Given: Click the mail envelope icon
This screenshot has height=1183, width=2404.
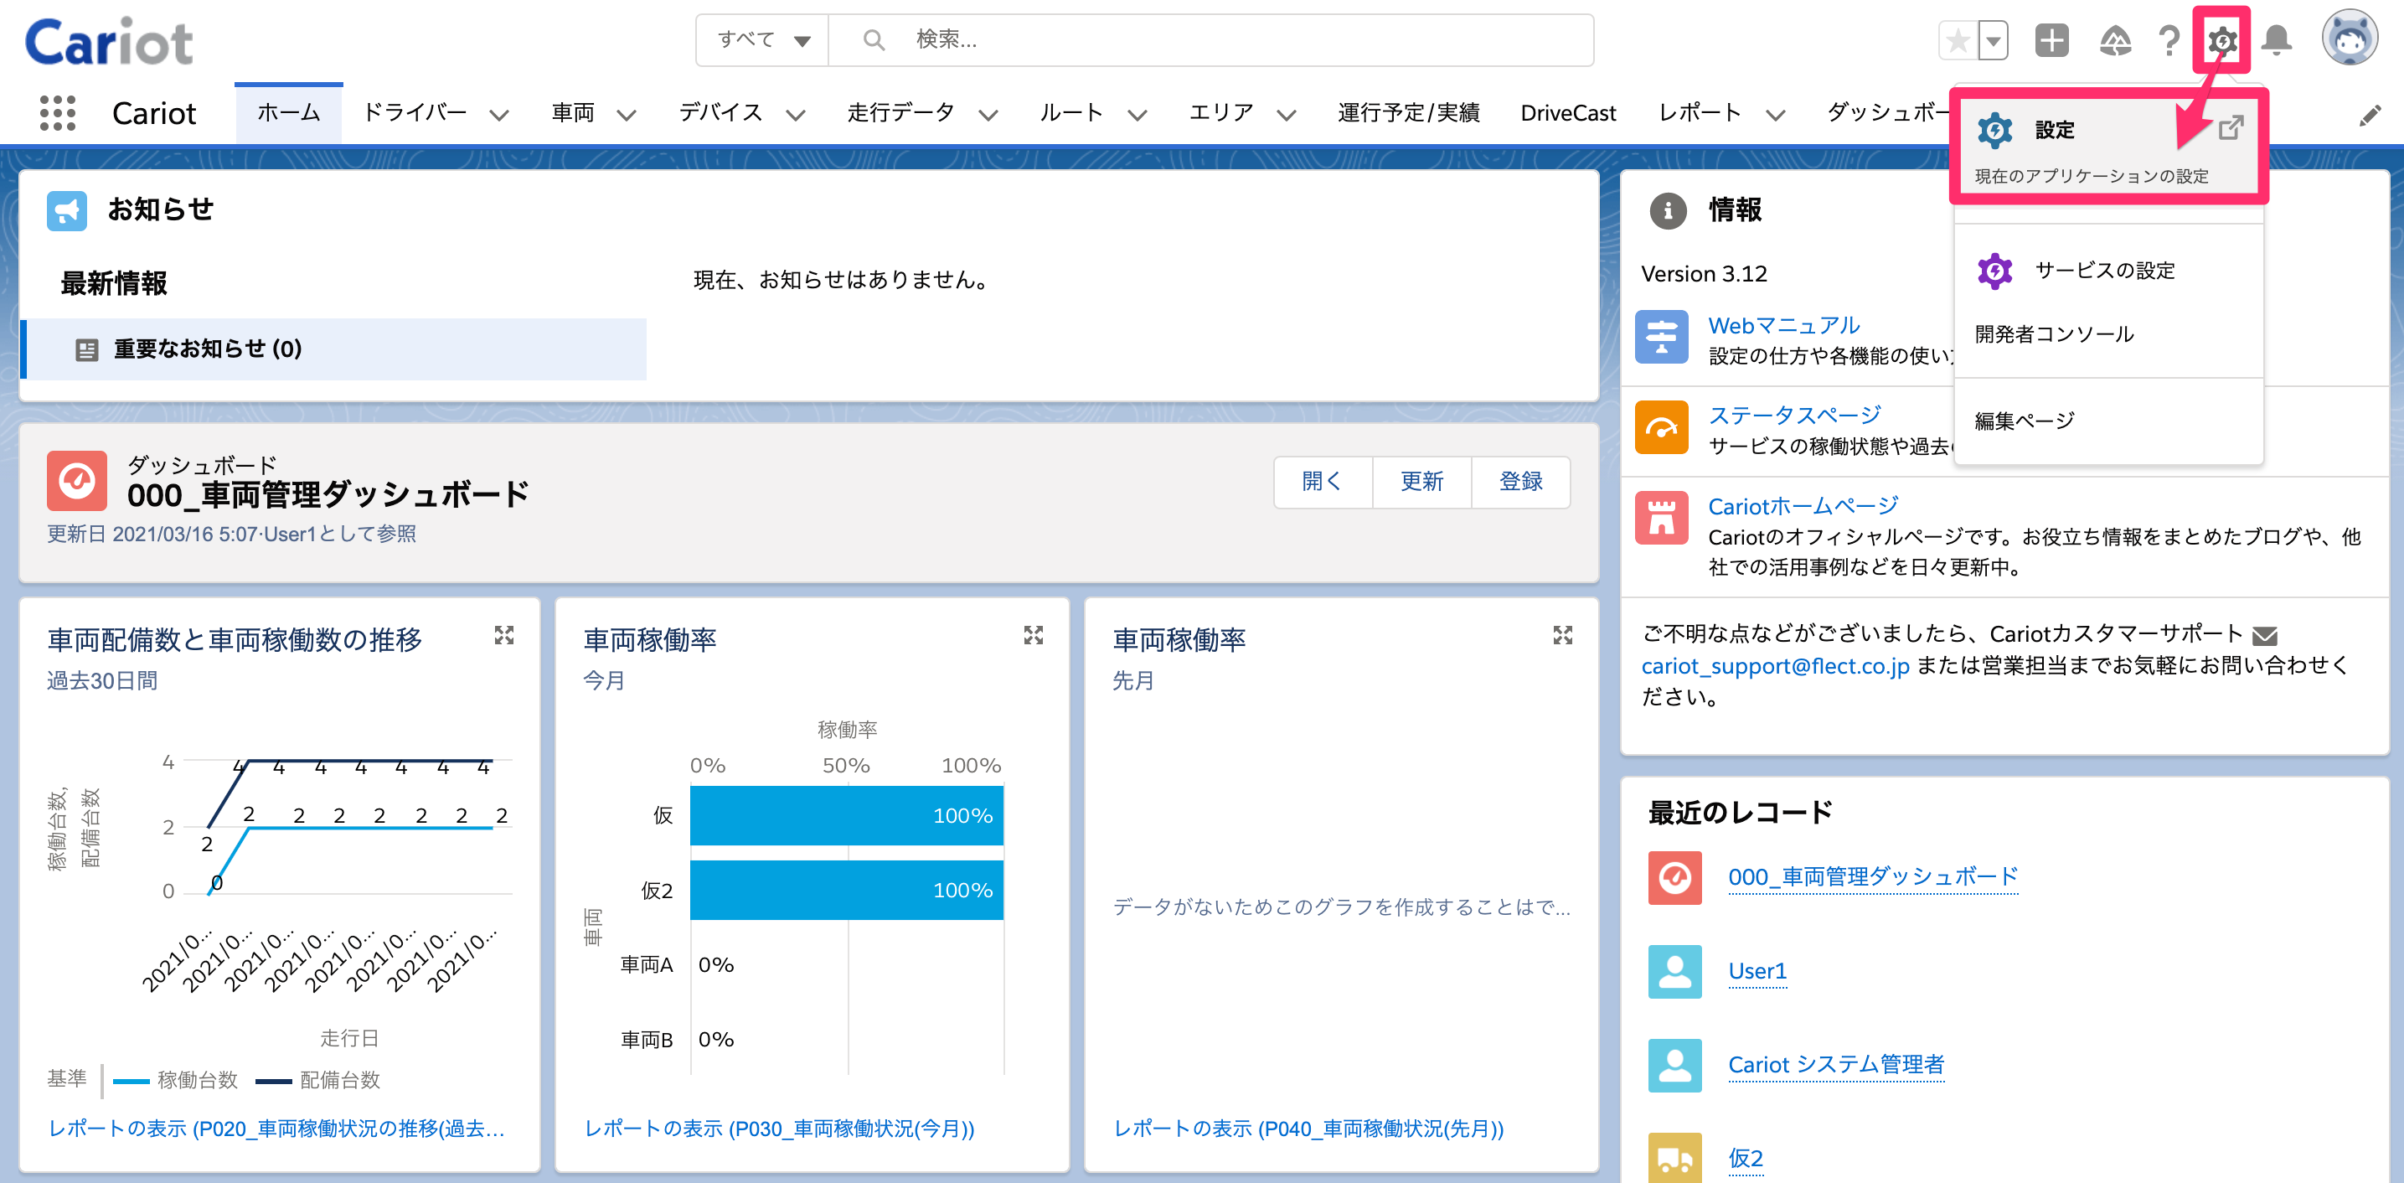Looking at the screenshot, I should pyautogui.click(x=2264, y=636).
